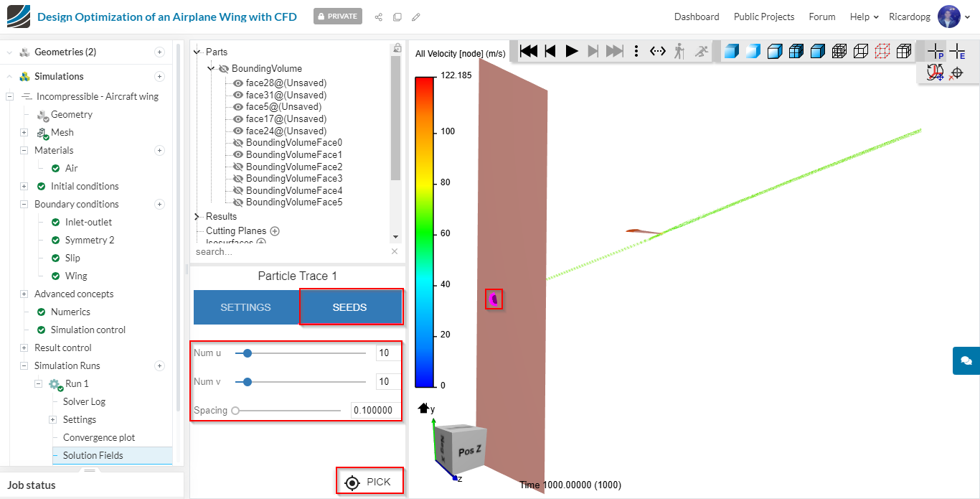The image size is (980, 499).
Task: Click the home view icon
Action: coord(423,408)
